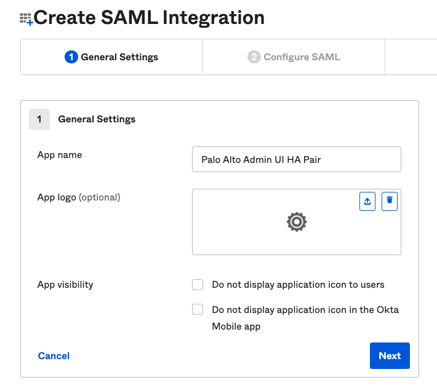Image resolution: width=437 pixels, height=388 pixels.
Task: Click the upload logo icon button
Action: pyautogui.click(x=367, y=201)
